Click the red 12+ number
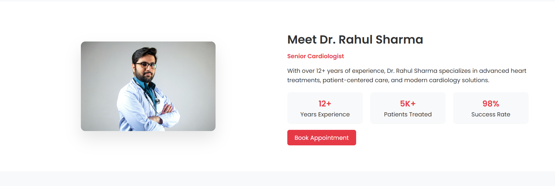Screen dimensions: 555x186 coord(325,104)
